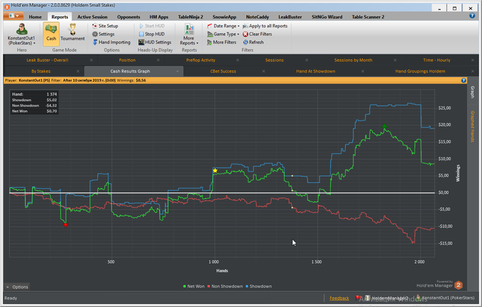
Task: Open Hand Importing
Action: 112,43
